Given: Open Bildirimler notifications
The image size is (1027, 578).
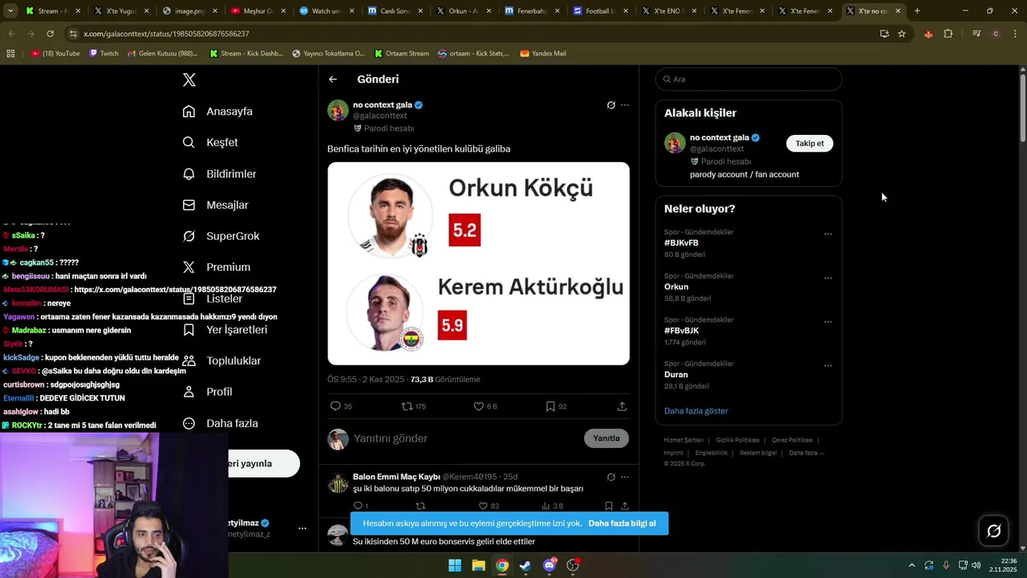Looking at the screenshot, I should point(219,174).
